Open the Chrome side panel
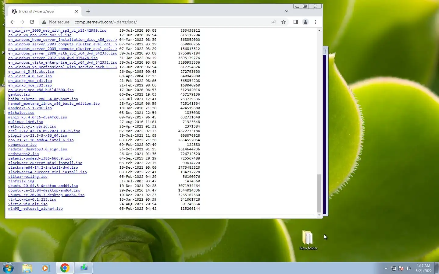 coord(295,22)
